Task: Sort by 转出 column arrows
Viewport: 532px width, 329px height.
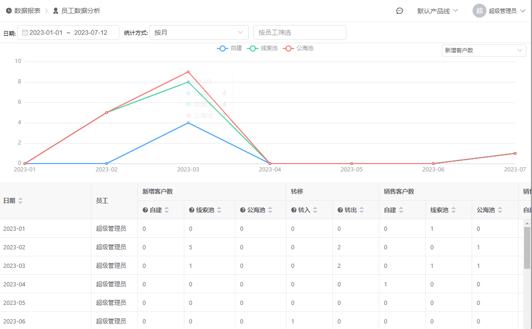Action: click(x=362, y=210)
